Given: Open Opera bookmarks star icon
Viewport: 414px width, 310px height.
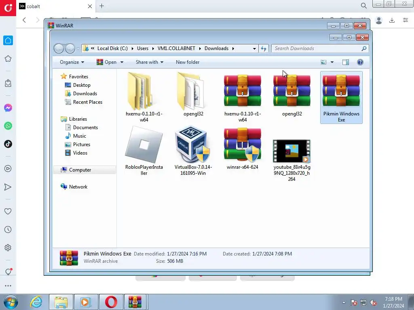Looking at the screenshot, I should pyautogui.click(x=8, y=59).
